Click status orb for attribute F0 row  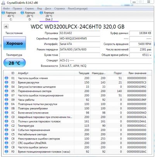[x=6, y=152]
